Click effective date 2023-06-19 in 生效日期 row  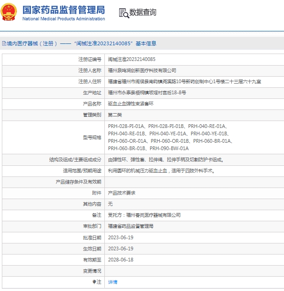click(121, 249)
